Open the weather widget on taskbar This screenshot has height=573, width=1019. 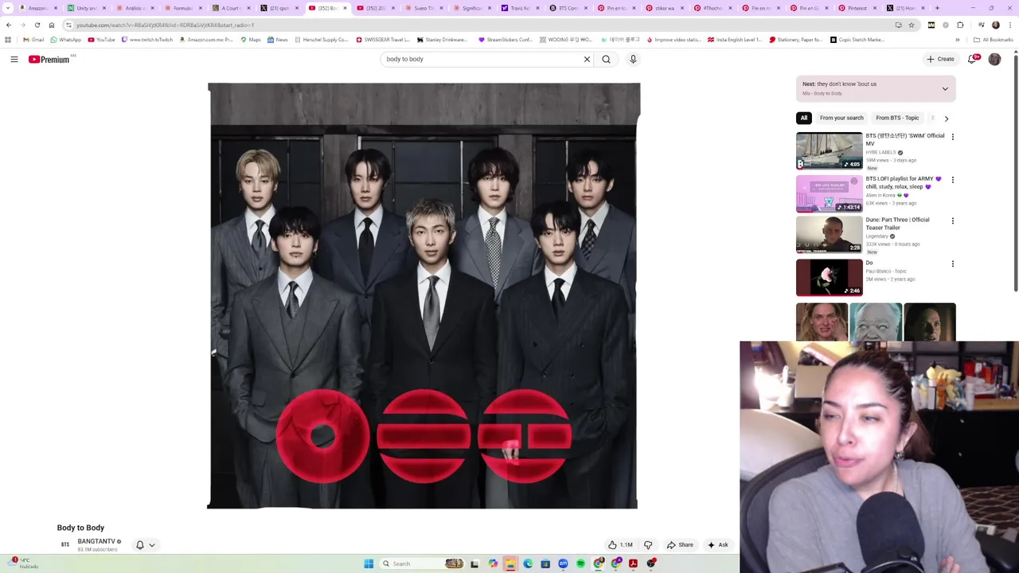click(x=22, y=563)
